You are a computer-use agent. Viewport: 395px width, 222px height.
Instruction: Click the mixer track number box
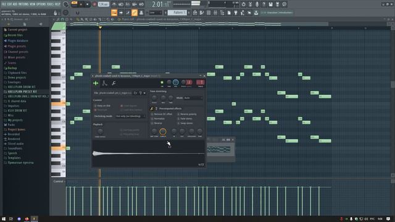tap(201, 82)
